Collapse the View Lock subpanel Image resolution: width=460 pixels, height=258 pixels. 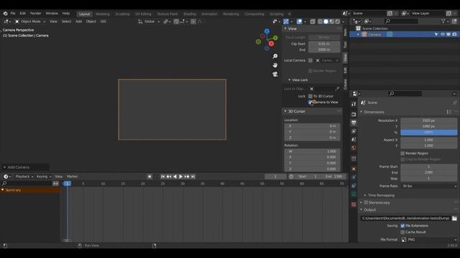coord(290,80)
